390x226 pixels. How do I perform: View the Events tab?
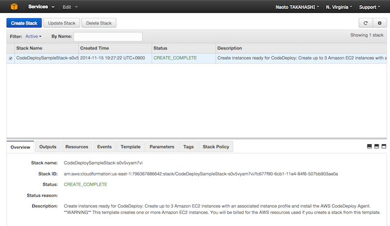104,147
